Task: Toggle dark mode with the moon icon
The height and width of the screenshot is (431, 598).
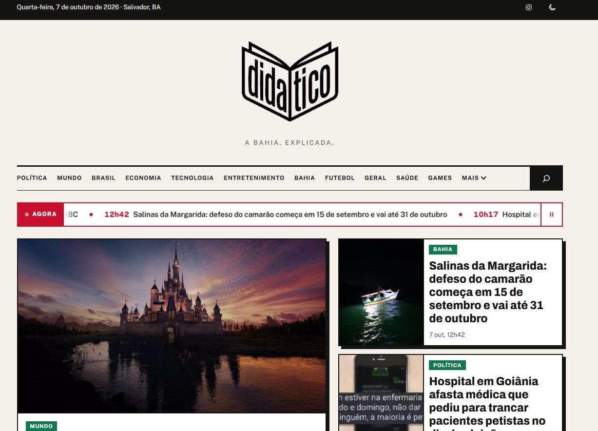Action: click(552, 7)
